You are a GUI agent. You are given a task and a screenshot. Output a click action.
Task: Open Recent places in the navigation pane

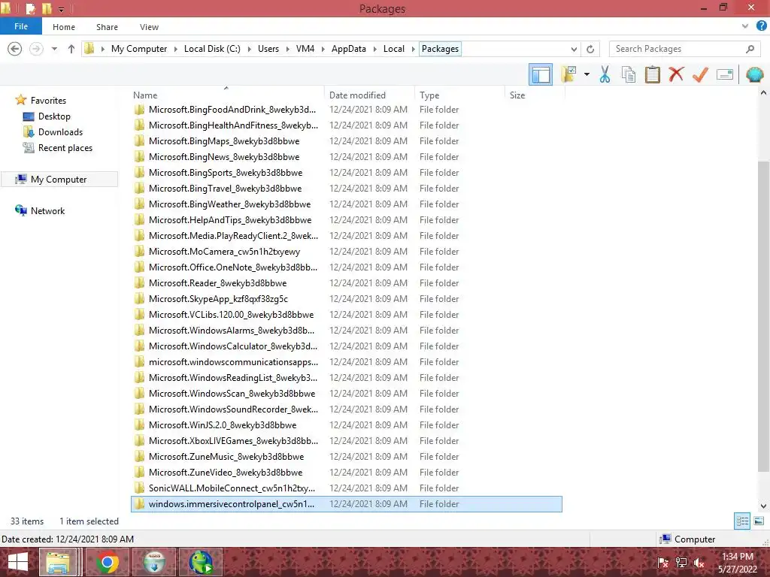click(x=65, y=148)
